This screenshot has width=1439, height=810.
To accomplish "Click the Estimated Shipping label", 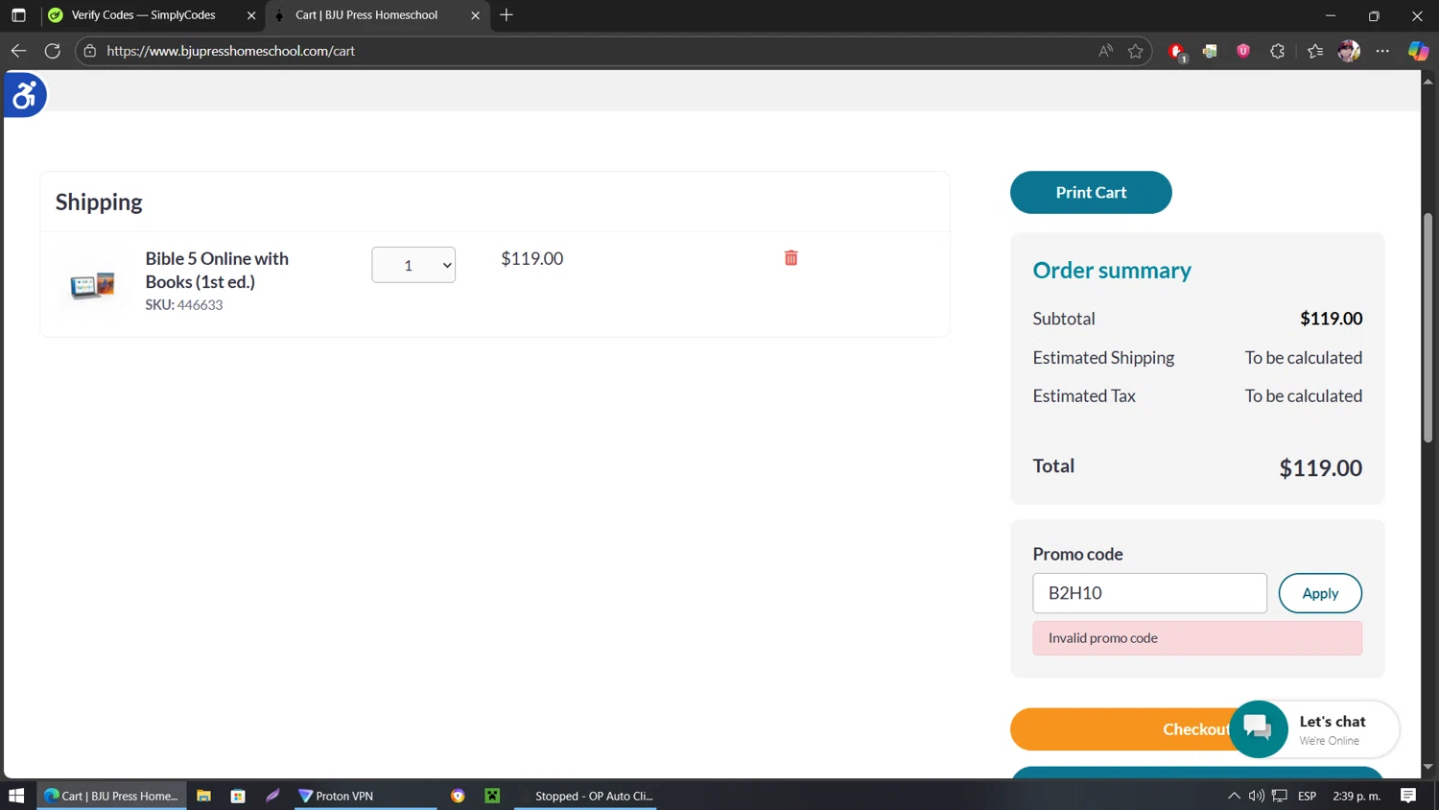I will pyautogui.click(x=1103, y=358).
